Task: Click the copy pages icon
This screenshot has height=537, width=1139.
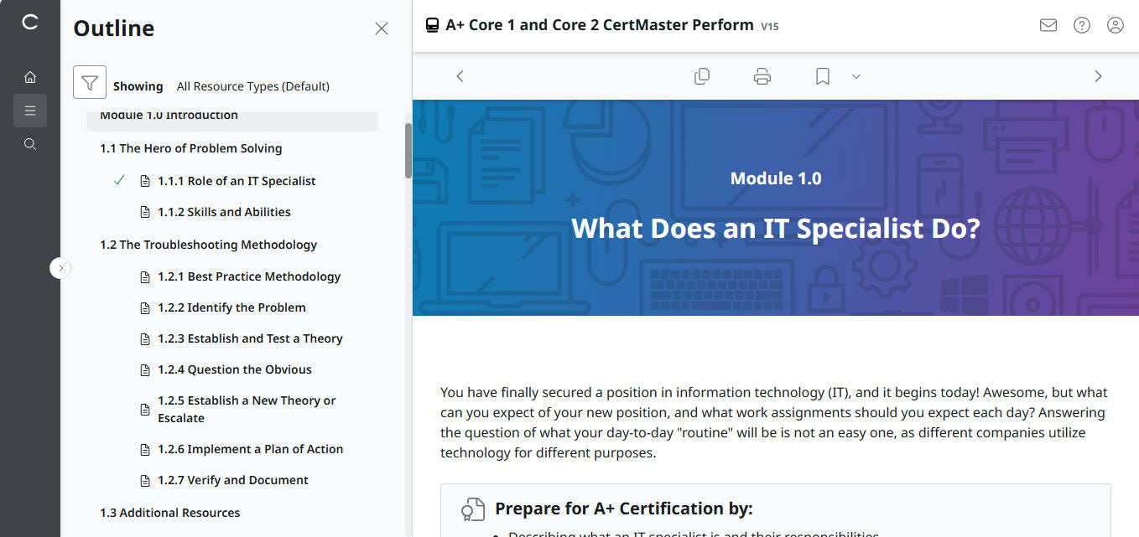Action: pyautogui.click(x=701, y=75)
